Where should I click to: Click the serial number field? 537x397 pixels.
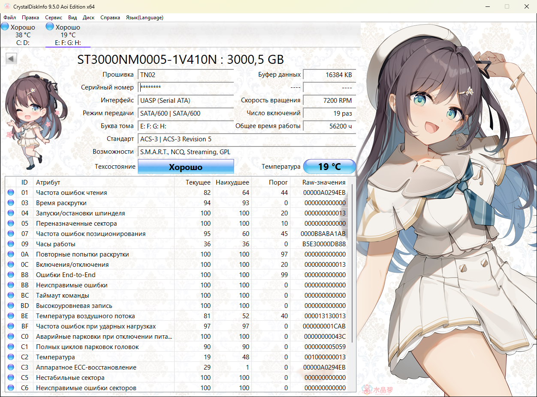click(186, 87)
